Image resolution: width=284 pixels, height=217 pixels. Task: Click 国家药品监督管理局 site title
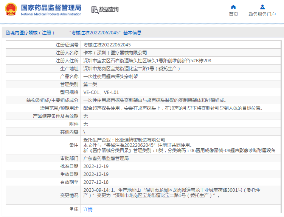pyautogui.click(x=51, y=8)
